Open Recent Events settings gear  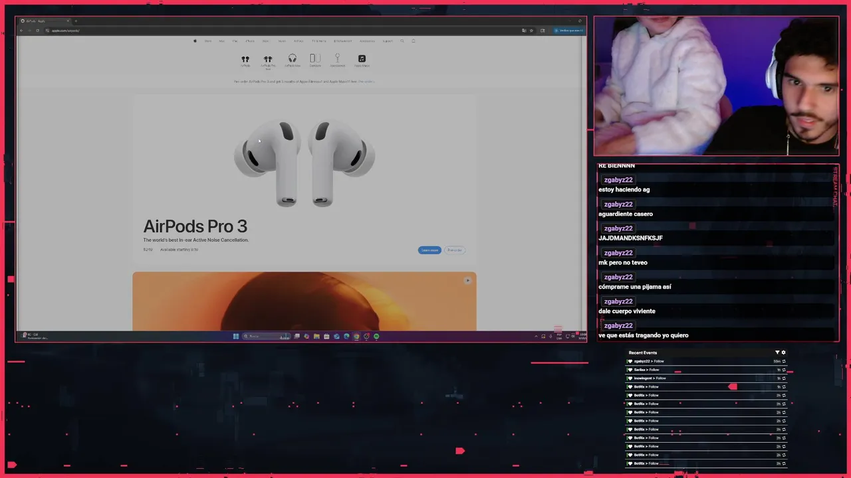[x=783, y=353]
